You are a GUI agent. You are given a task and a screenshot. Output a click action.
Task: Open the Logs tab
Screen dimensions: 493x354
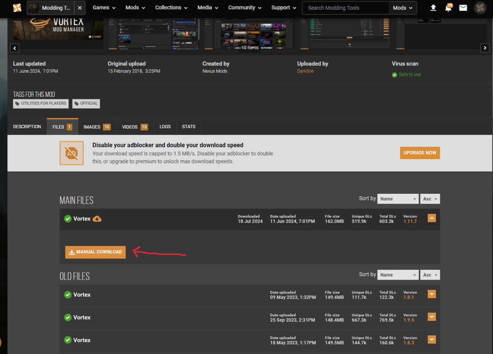tap(165, 126)
